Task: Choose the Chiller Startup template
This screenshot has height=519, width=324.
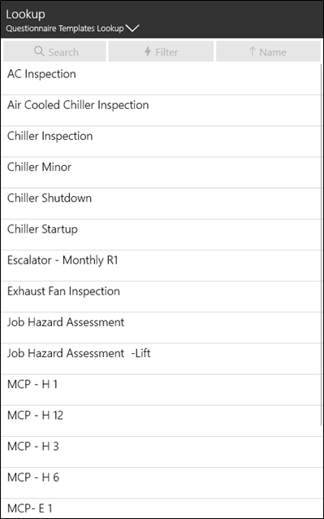Action: pos(161,234)
